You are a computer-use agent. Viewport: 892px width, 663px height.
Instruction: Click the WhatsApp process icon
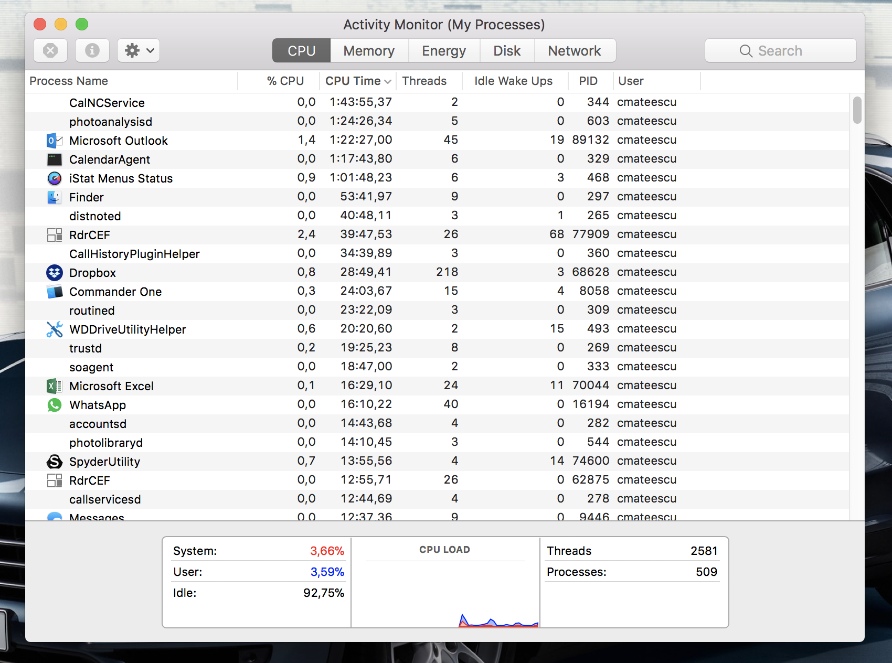pyautogui.click(x=55, y=405)
